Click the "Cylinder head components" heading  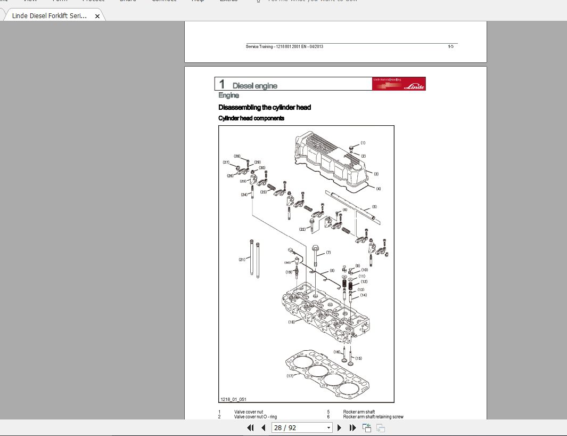point(251,118)
